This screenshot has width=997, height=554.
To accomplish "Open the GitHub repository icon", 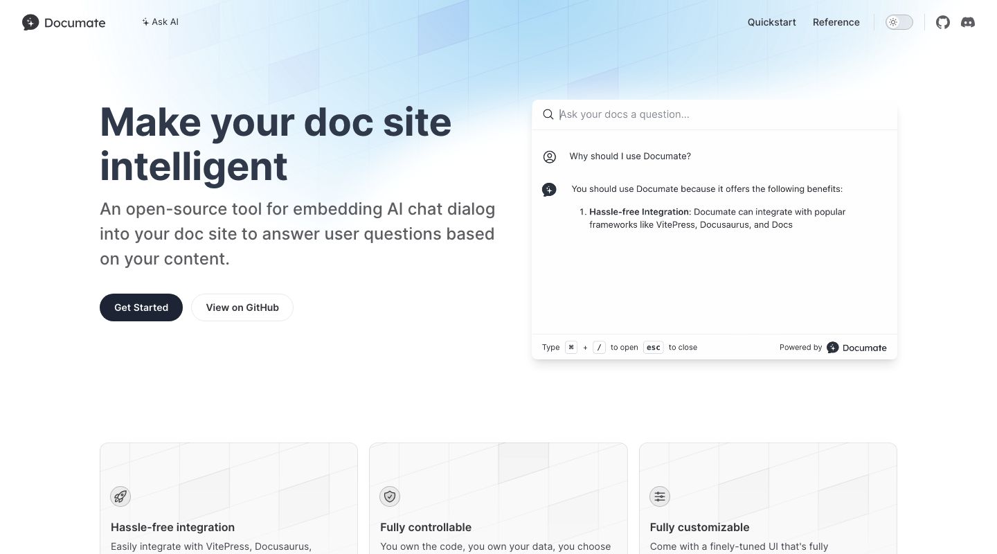I will tap(943, 22).
